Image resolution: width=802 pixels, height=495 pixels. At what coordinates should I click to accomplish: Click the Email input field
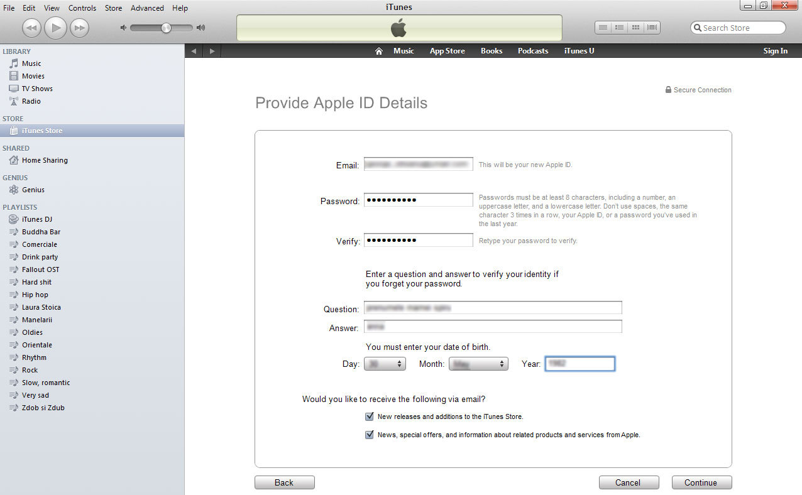point(419,164)
